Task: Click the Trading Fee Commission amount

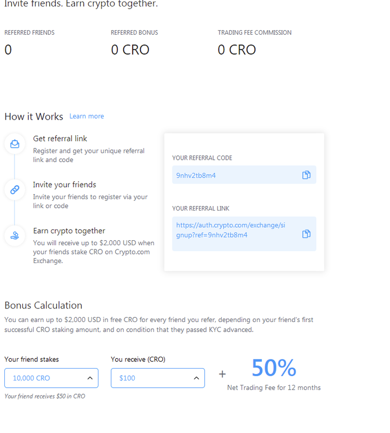Action: pos(237,50)
